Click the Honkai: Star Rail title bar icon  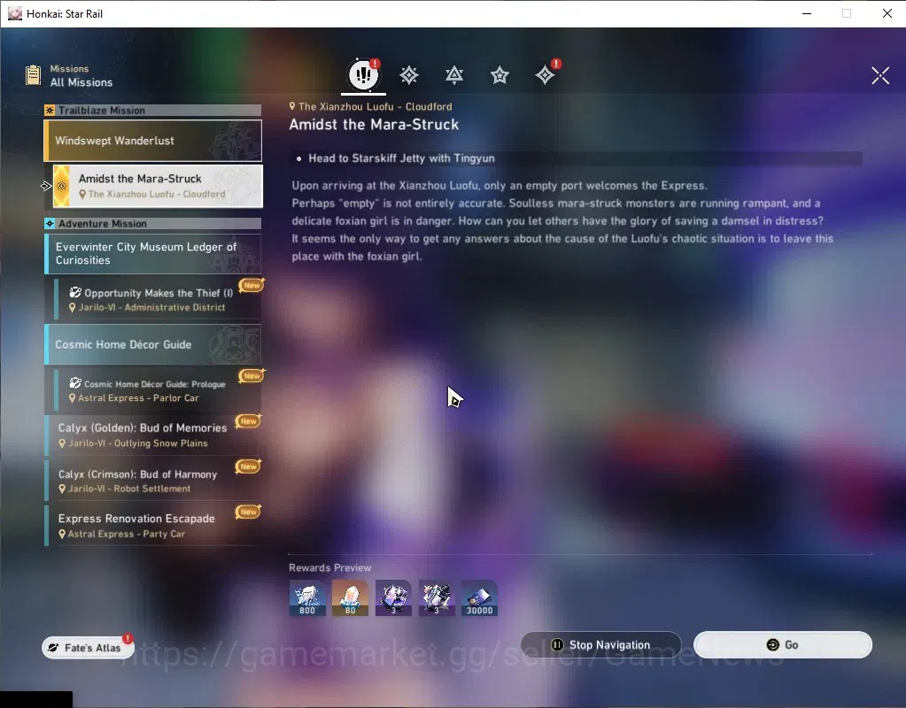point(15,13)
